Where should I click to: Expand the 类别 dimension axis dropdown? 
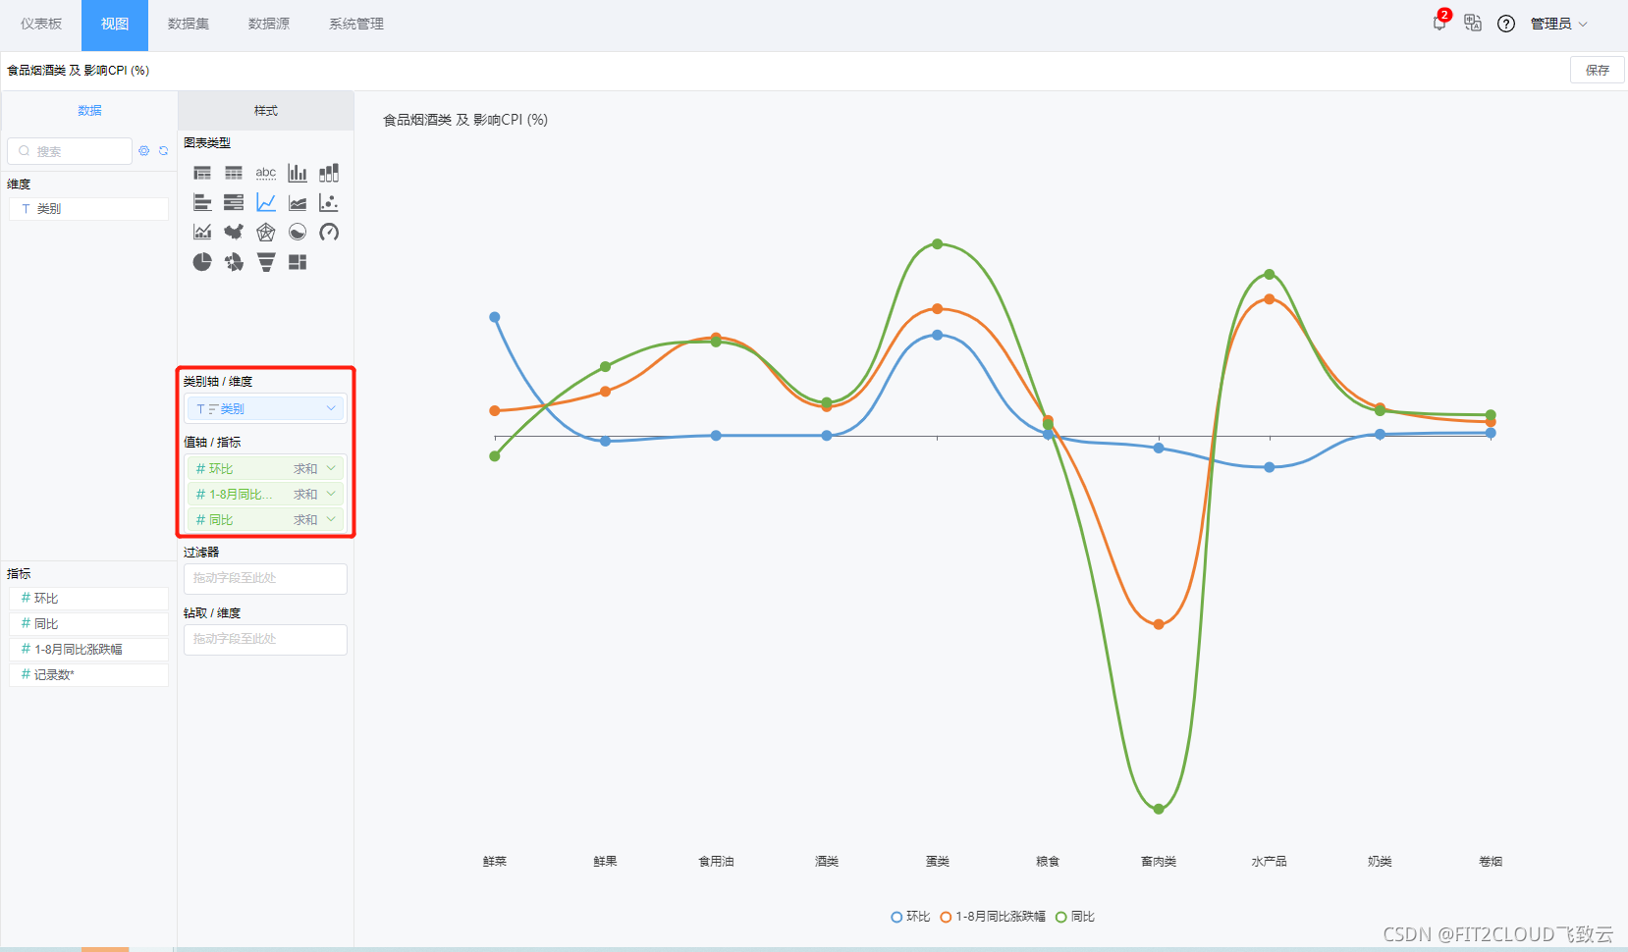tap(331, 408)
